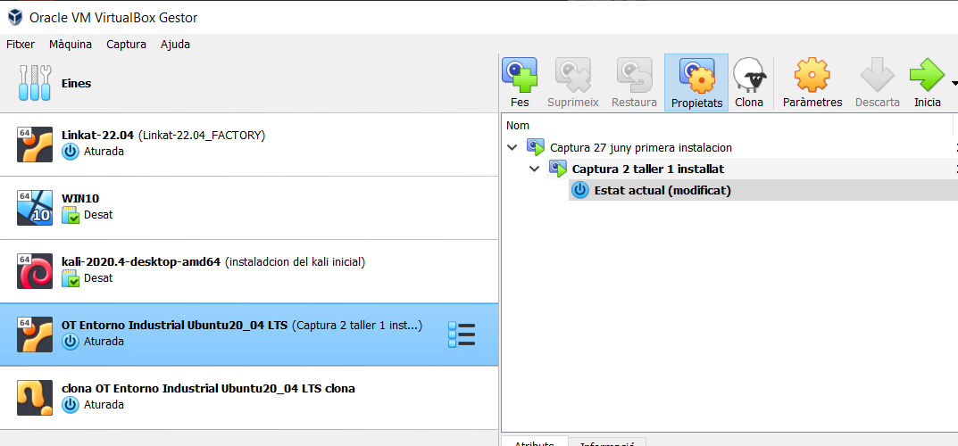Open the Màquina menu

pyautogui.click(x=71, y=44)
